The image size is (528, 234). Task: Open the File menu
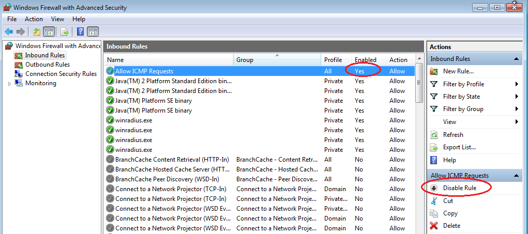coord(12,19)
